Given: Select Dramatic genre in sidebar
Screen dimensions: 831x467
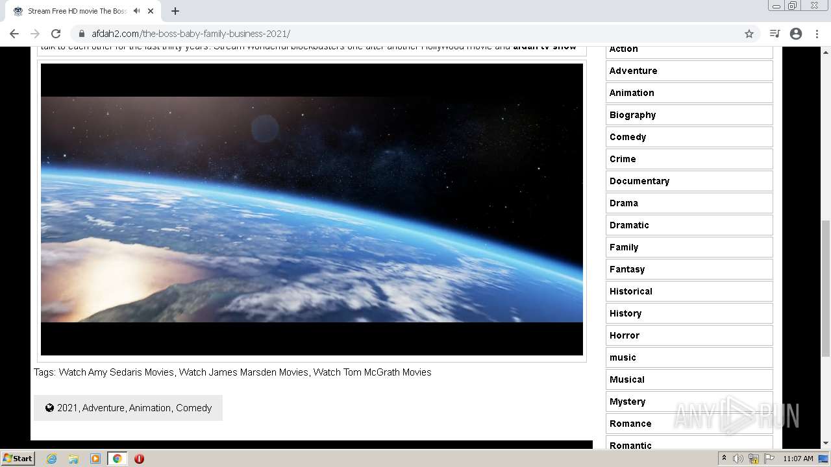Looking at the screenshot, I should click(689, 225).
